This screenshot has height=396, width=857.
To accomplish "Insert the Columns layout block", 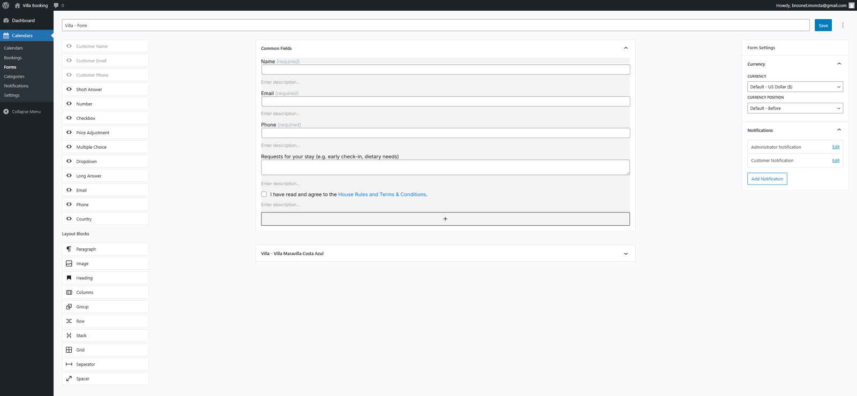I will coord(105,293).
